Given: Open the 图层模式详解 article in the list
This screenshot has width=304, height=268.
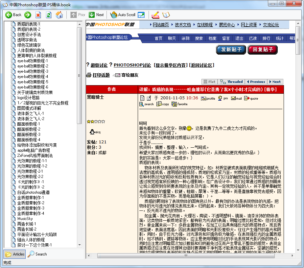Looking at the screenshot, I should (x=29, y=108).
